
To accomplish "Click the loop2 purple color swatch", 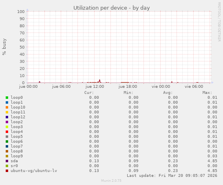I will (x=7, y=122).
